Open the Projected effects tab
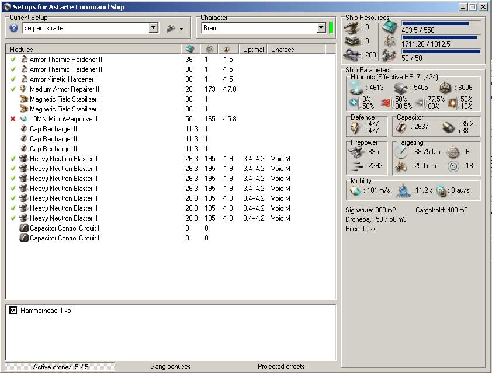Viewport: 492px width, 373px height. point(281,367)
